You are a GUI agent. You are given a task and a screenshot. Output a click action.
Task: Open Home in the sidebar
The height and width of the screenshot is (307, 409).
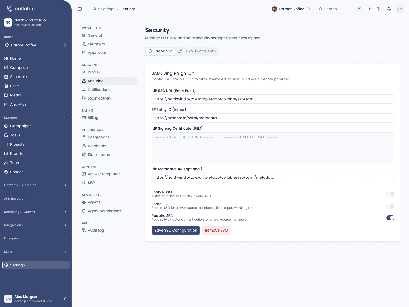(36, 58)
